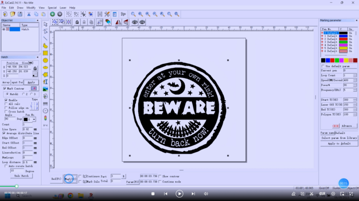
Task: Open the Pen No. dropdown
Action: [34, 120]
